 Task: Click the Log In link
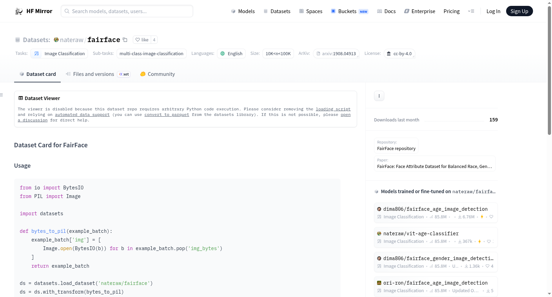coord(493,11)
